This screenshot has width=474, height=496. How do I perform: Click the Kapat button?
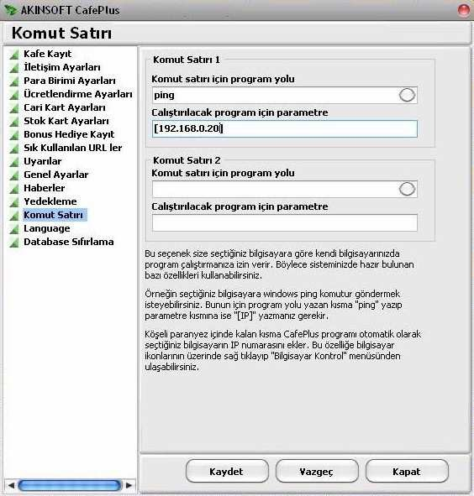pyautogui.click(x=407, y=472)
